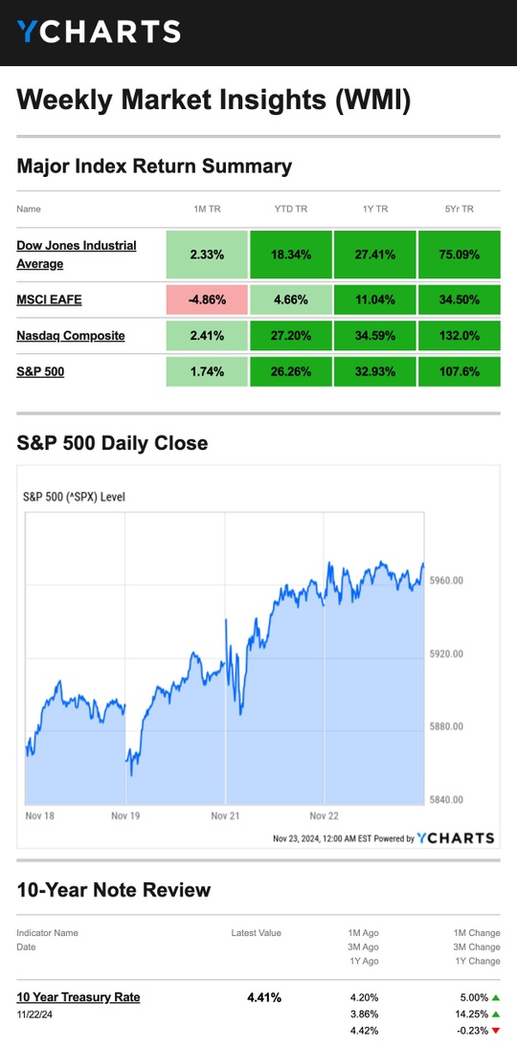
Task: Click the 75.09% Dow Jones 5Yr cell
Action: tap(459, 255)
